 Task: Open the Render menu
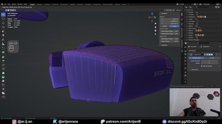14,4
